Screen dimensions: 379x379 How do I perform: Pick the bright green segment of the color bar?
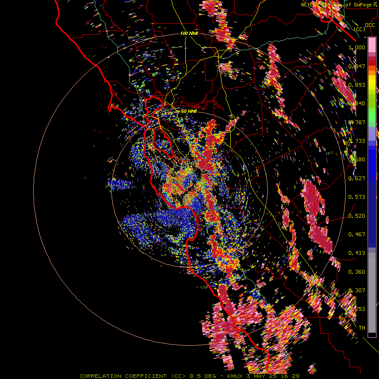pos(372,115)
